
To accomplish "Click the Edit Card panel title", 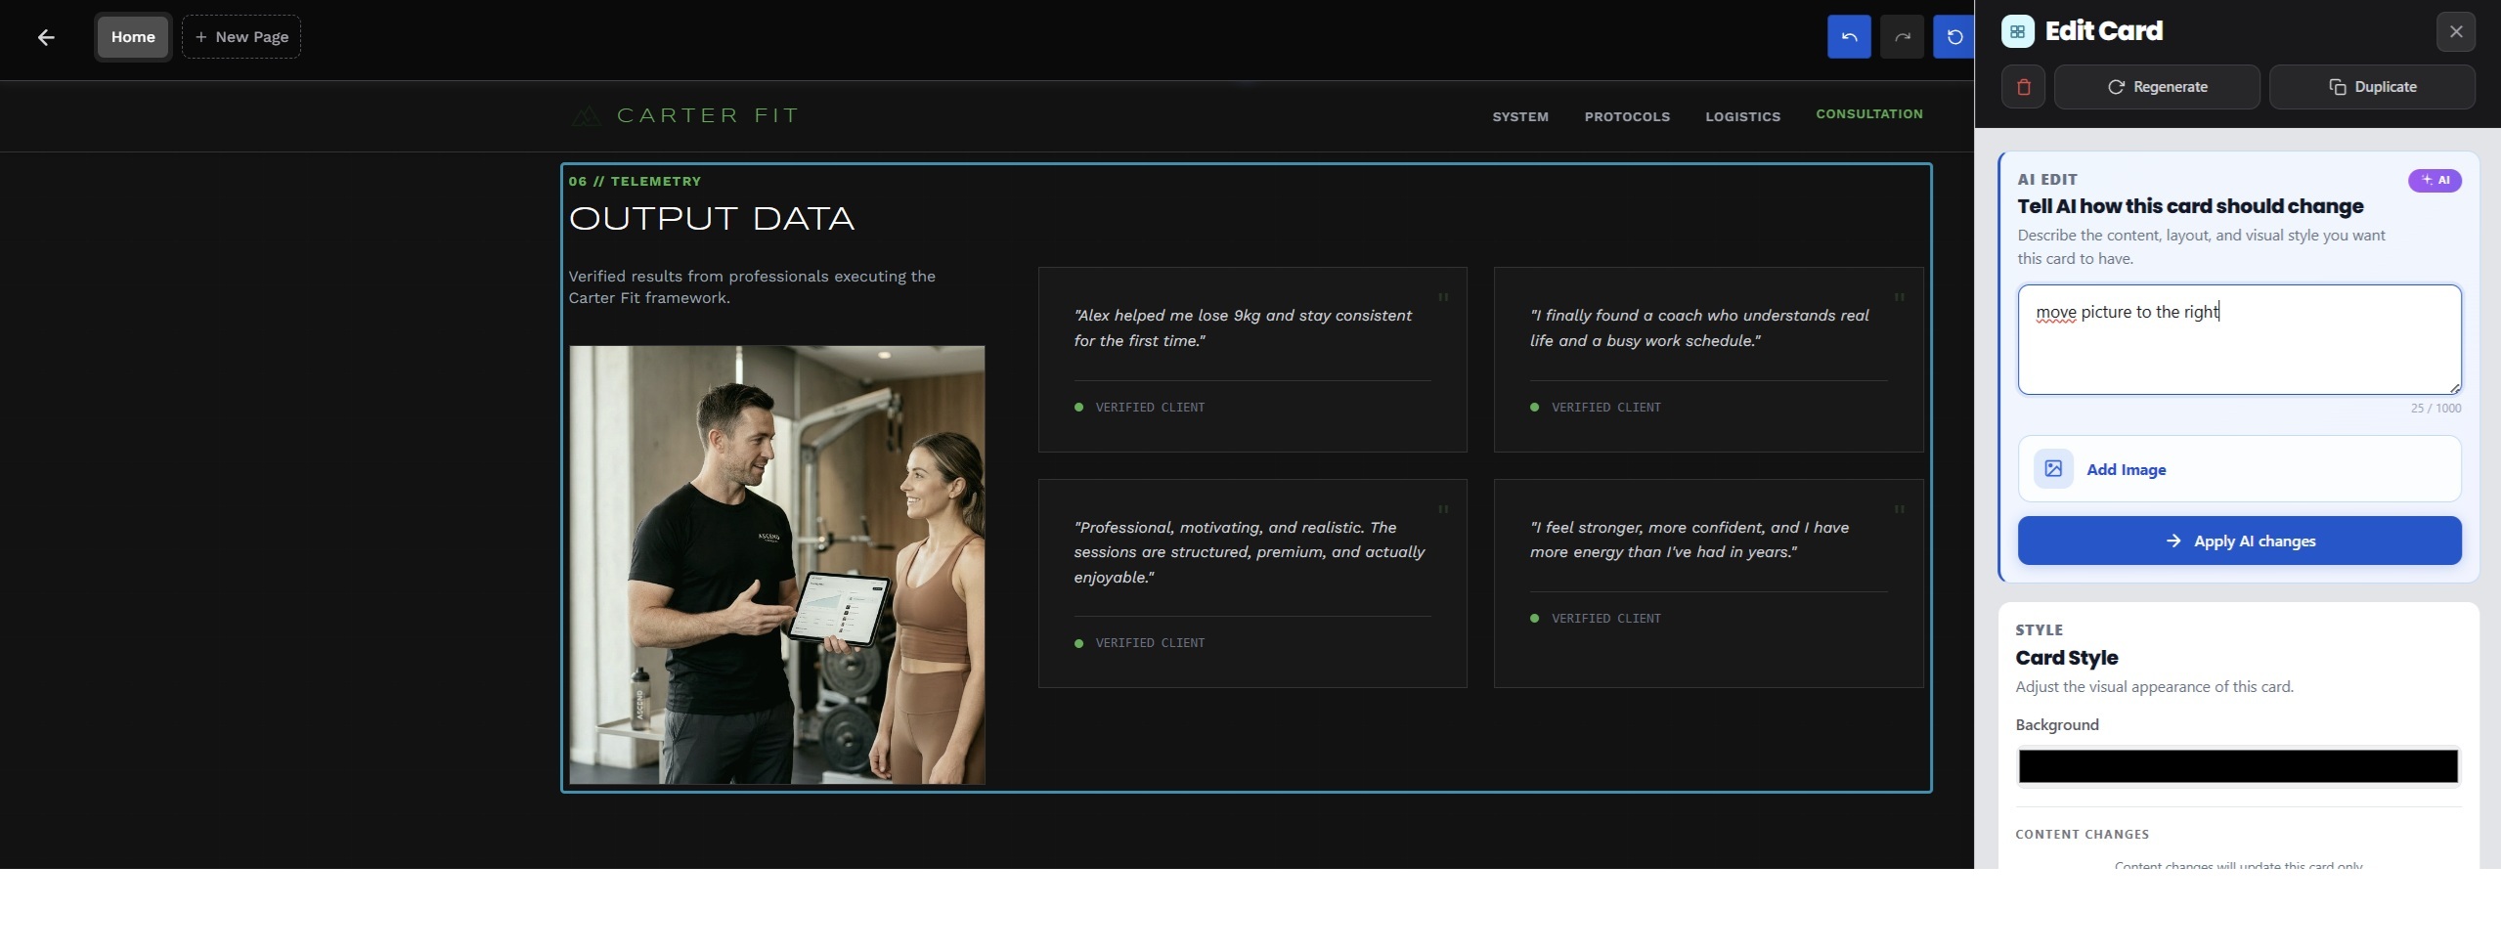I will [2103, 31].
